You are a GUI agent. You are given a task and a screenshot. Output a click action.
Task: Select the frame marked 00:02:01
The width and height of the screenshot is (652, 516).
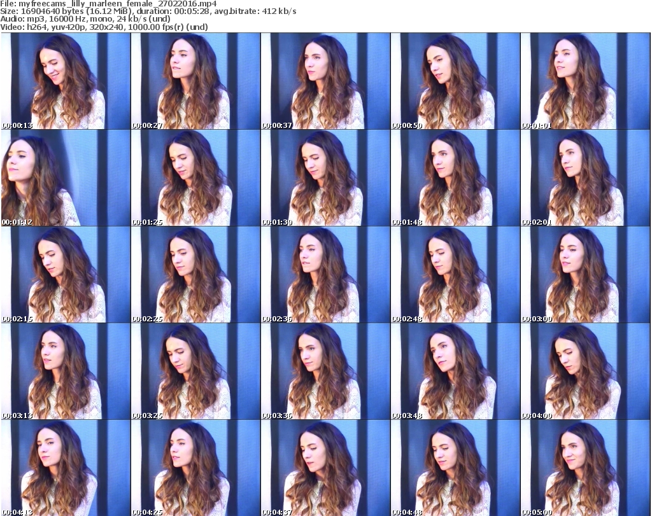point(586,178)
